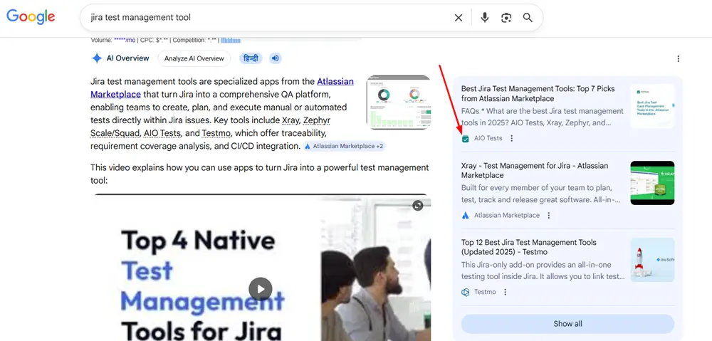The image size is (712, 341).
Task: Click 'Built for every member' snippet text
Action: [541, 194]
